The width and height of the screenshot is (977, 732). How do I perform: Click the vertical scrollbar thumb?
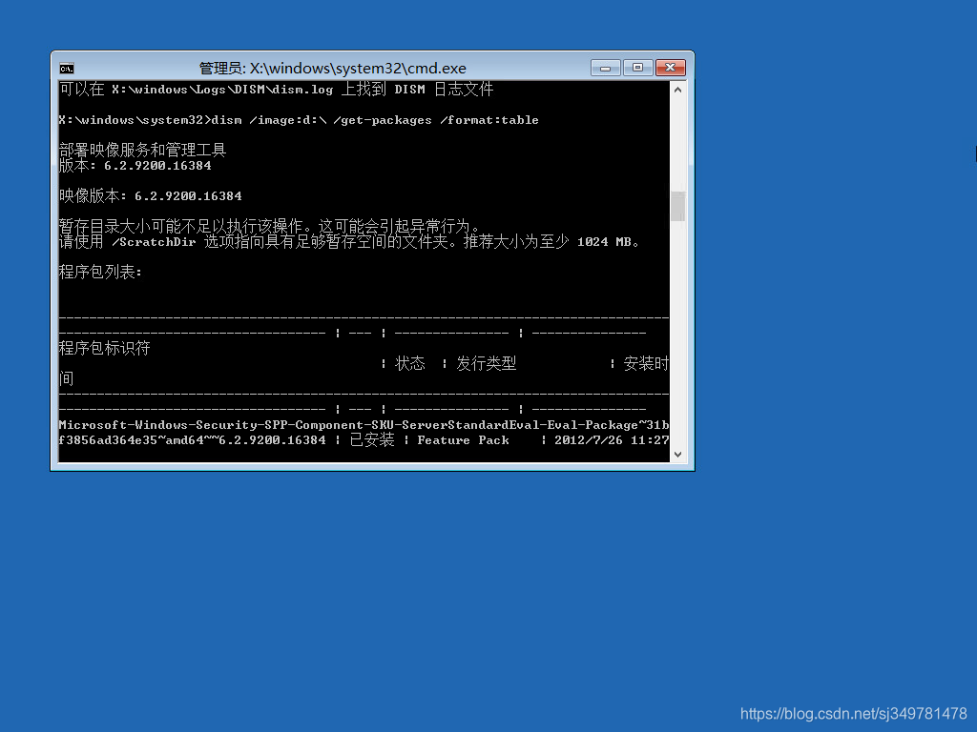(678, 206)
